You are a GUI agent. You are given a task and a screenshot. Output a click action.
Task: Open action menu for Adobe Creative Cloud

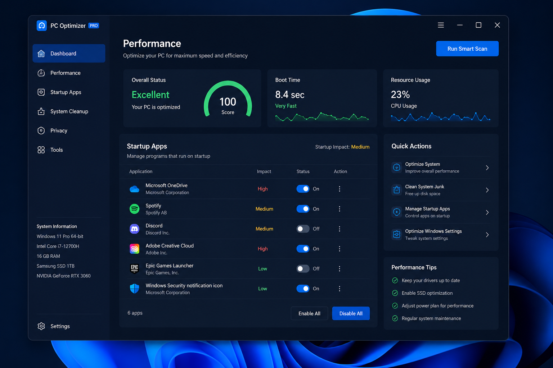click(x=340, y=249)
